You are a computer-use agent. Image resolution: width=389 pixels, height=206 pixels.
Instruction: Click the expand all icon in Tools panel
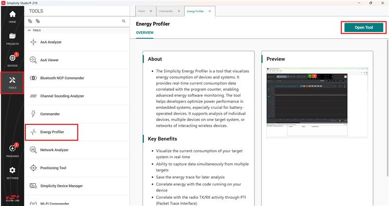point(30,21)
